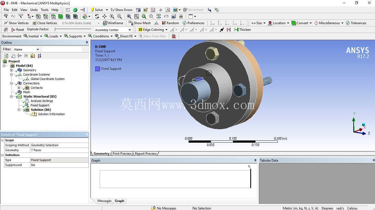Click the Explode Factor slider
The image size is (375, 210).
tap(73, 29)
